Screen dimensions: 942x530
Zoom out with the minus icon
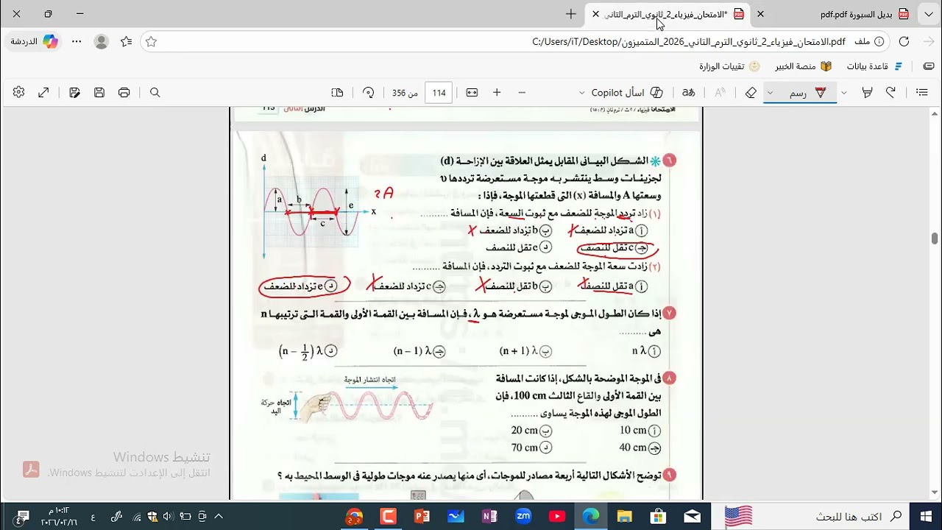point(522,93)
